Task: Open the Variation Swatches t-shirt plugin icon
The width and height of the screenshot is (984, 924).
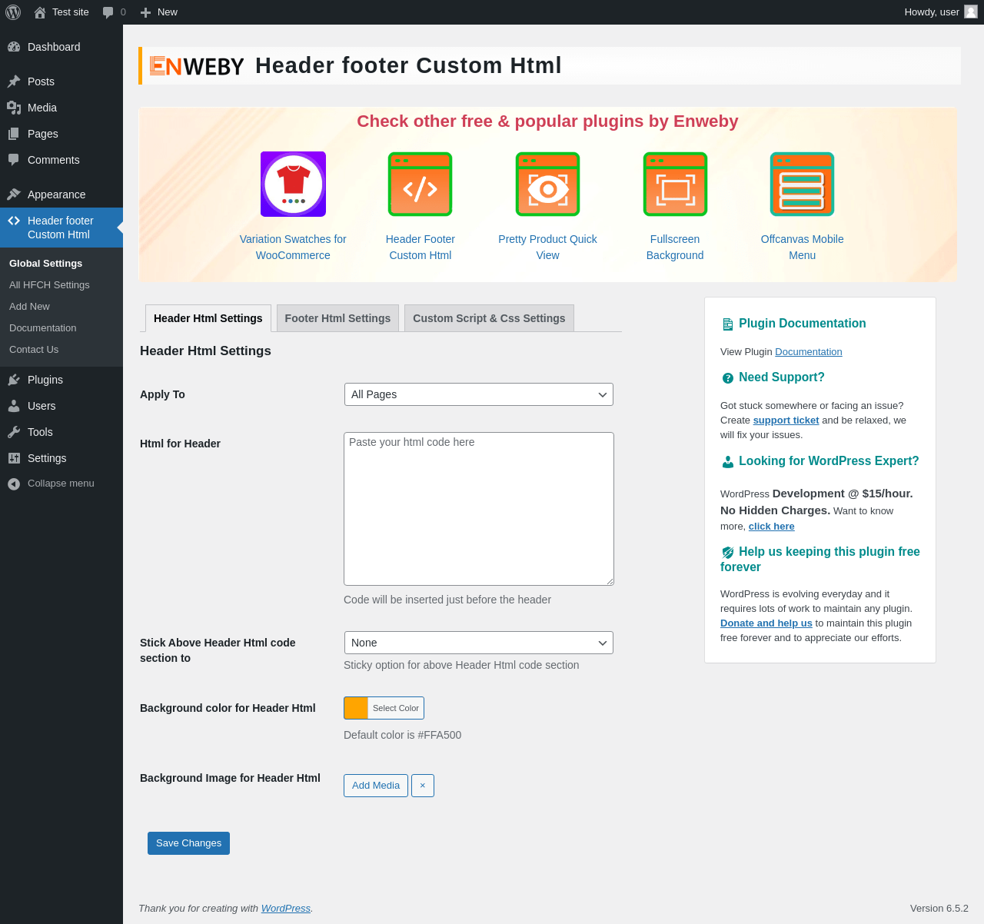Action: 293,184
